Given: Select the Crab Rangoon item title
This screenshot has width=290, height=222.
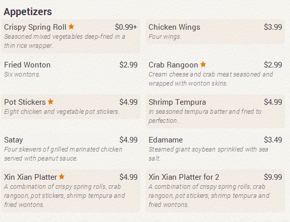Looking at the screenshot, I should pos(173,65).
